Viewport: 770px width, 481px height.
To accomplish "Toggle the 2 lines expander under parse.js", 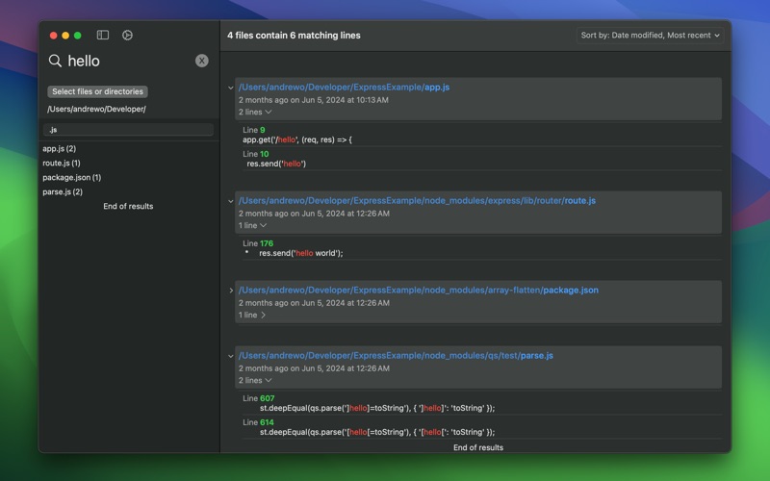I will point(255,380).
